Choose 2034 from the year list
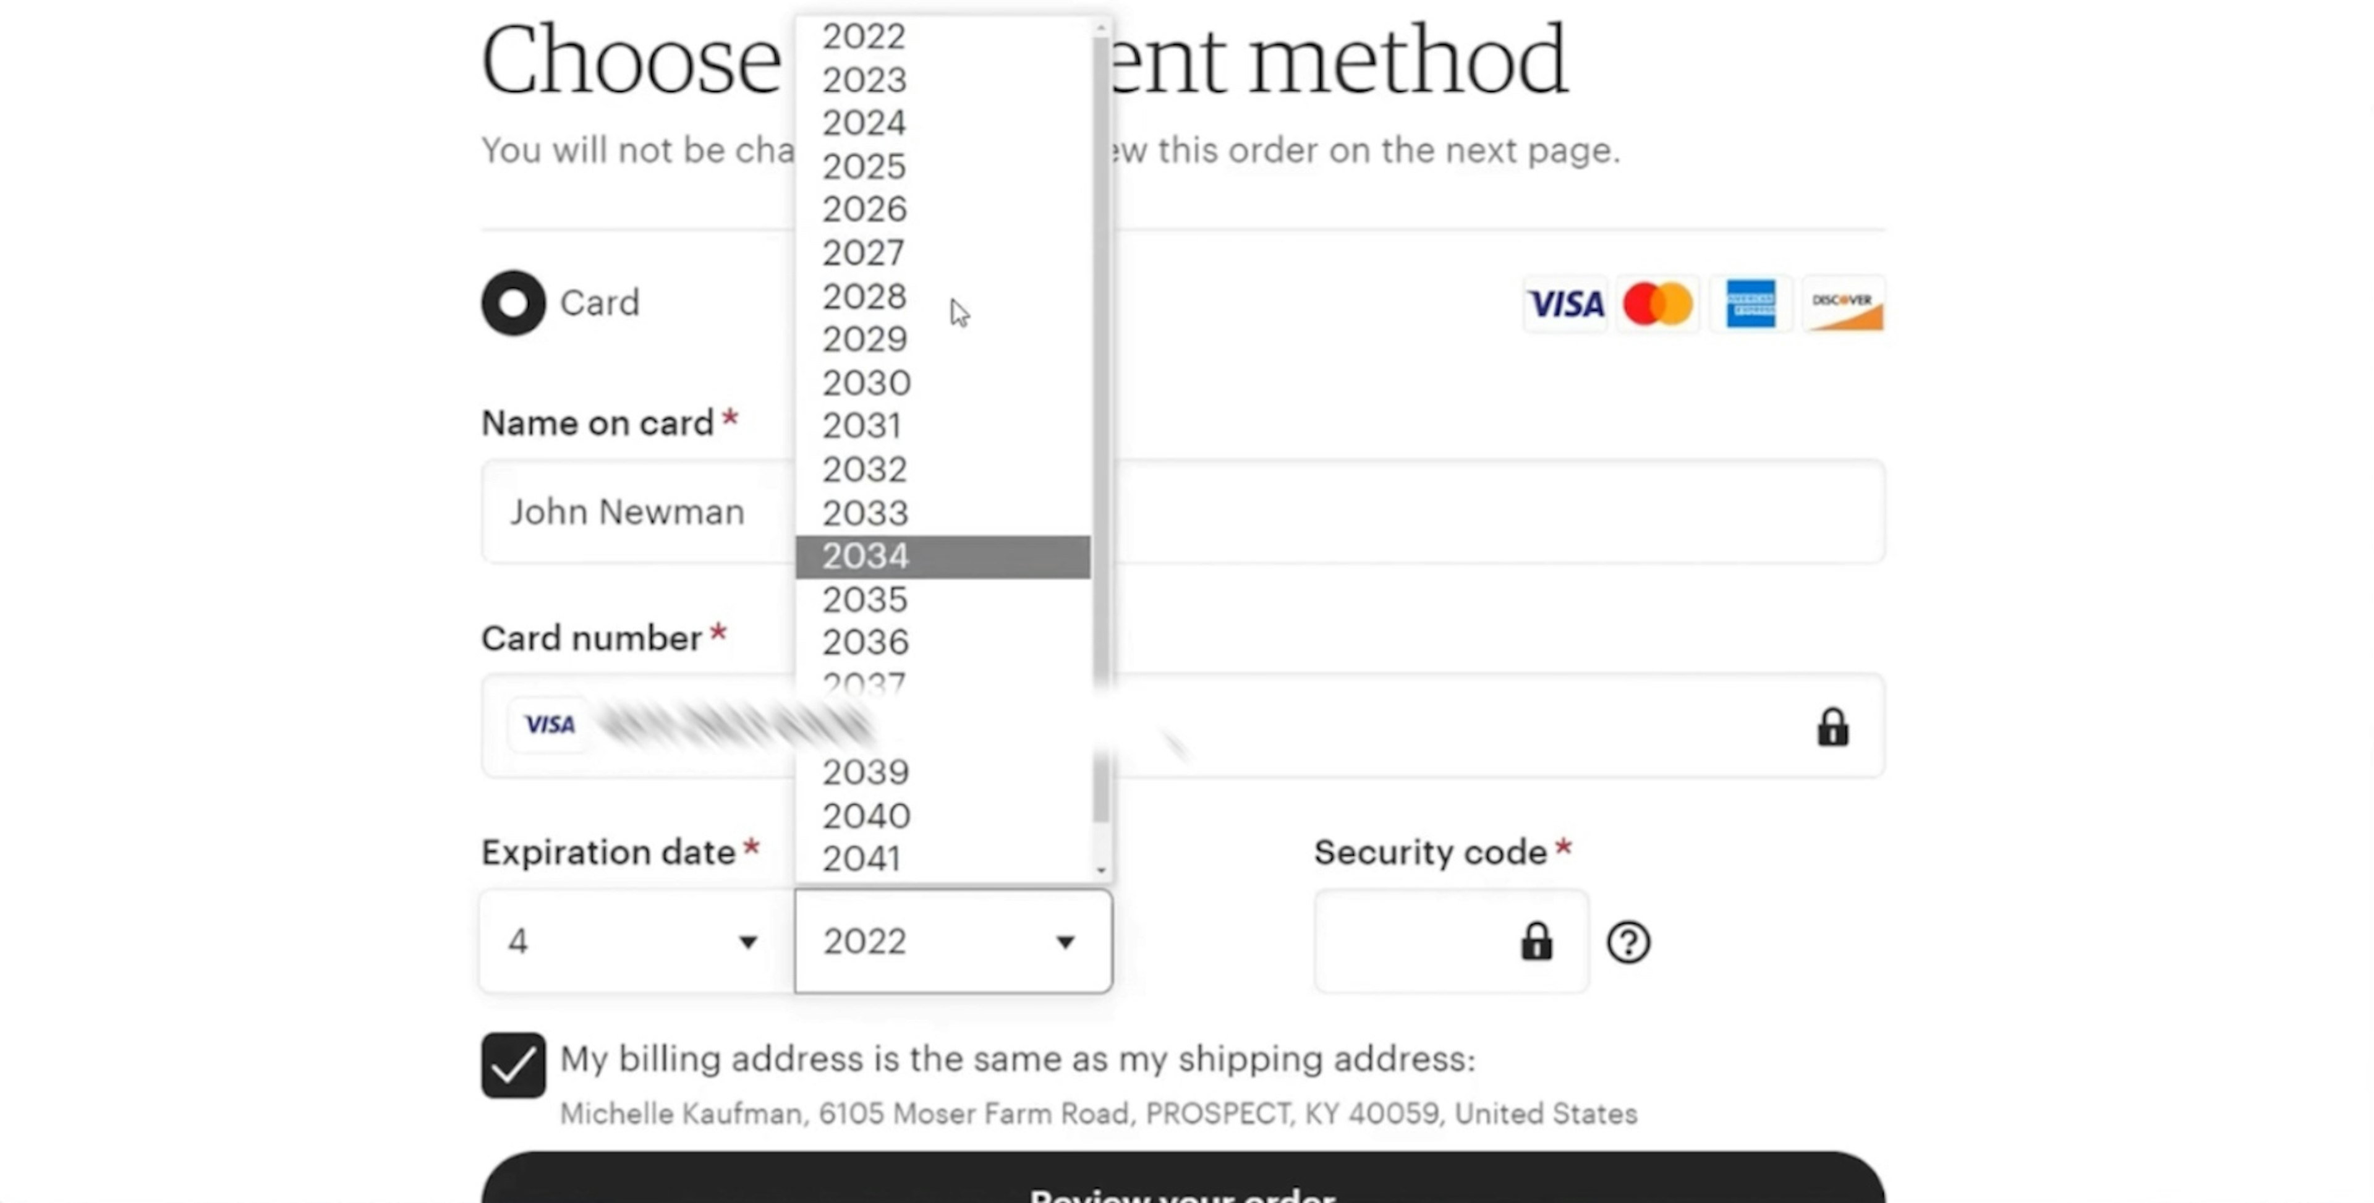The height and width of the screenshot is (1203, 2374). tap(942, 557)
